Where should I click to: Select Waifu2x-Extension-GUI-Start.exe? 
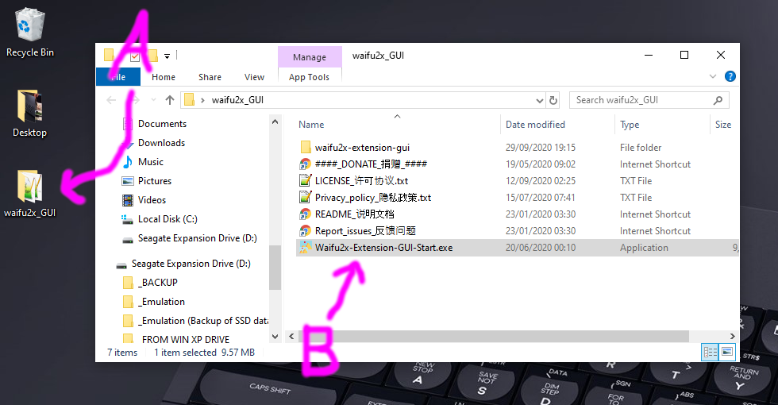[518, 248]
